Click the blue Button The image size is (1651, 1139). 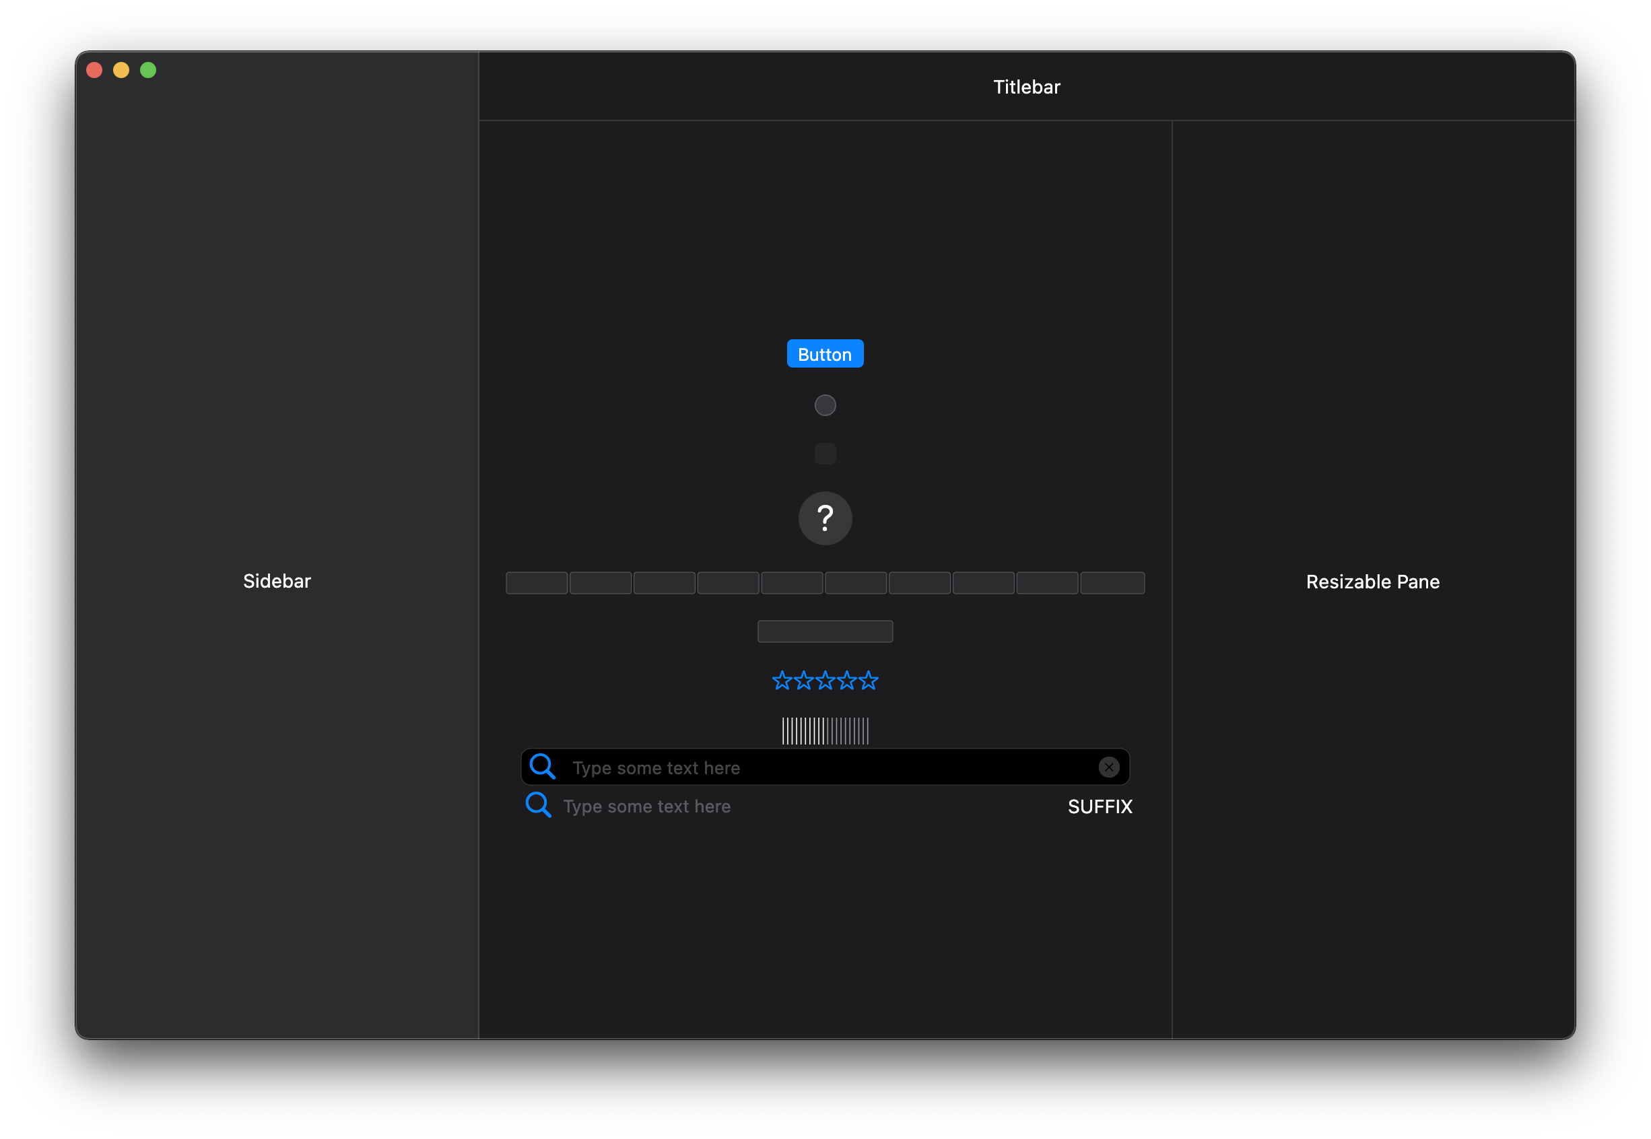point(824,354)
